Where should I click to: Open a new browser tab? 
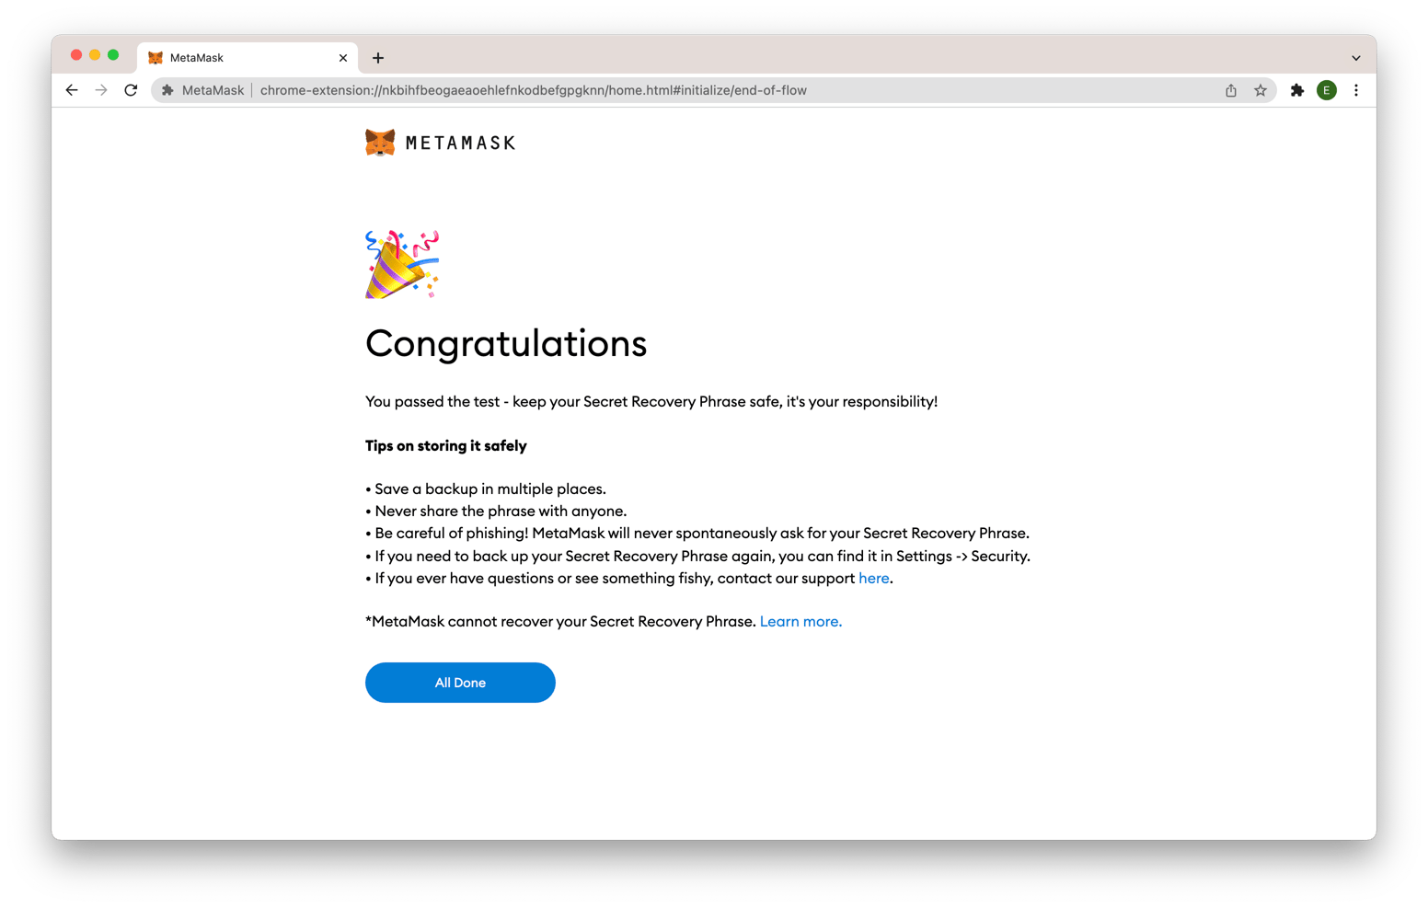[378, 58]
